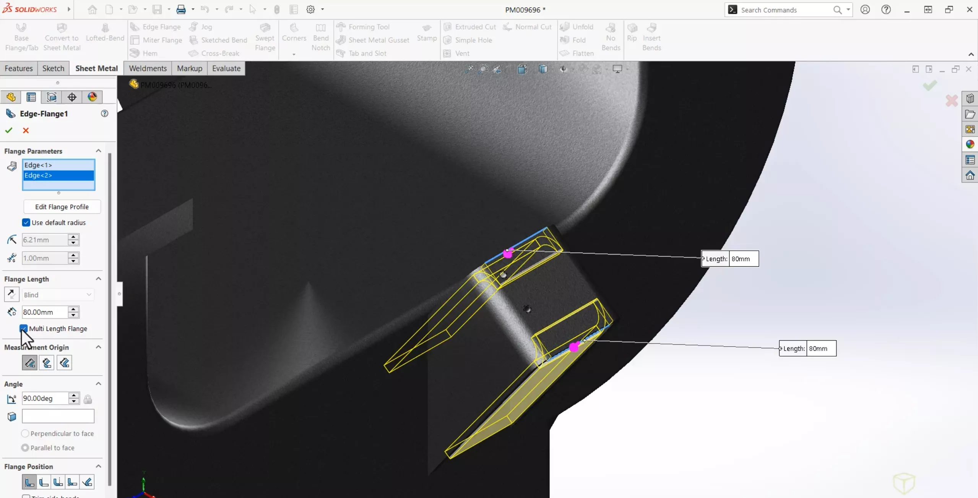Click Edit Flange Profile button
Image resolution: width=978 pixels, height=498 pixels.
click(x=61, y=206)
